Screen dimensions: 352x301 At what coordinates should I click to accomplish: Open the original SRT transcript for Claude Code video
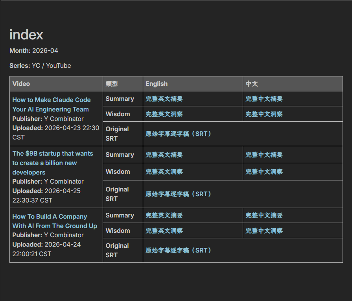click(x=178, y=134)
